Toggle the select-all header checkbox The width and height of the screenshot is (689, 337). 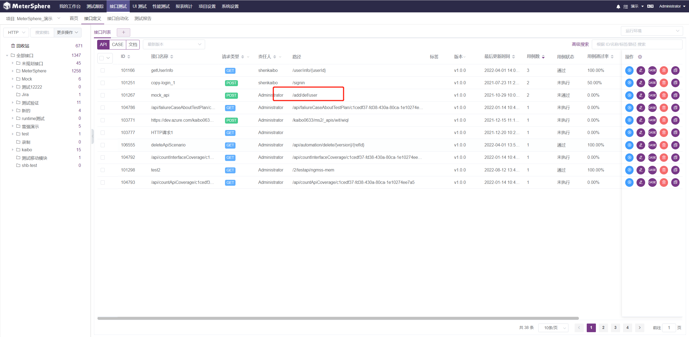point(101,58)
